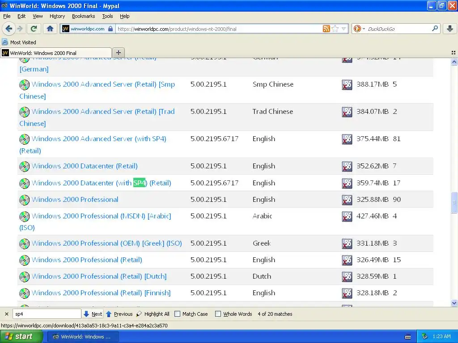
Task: Open Windows 2000 Datacenter (with SP4) (Retail) link
Action: coord(102,183)
